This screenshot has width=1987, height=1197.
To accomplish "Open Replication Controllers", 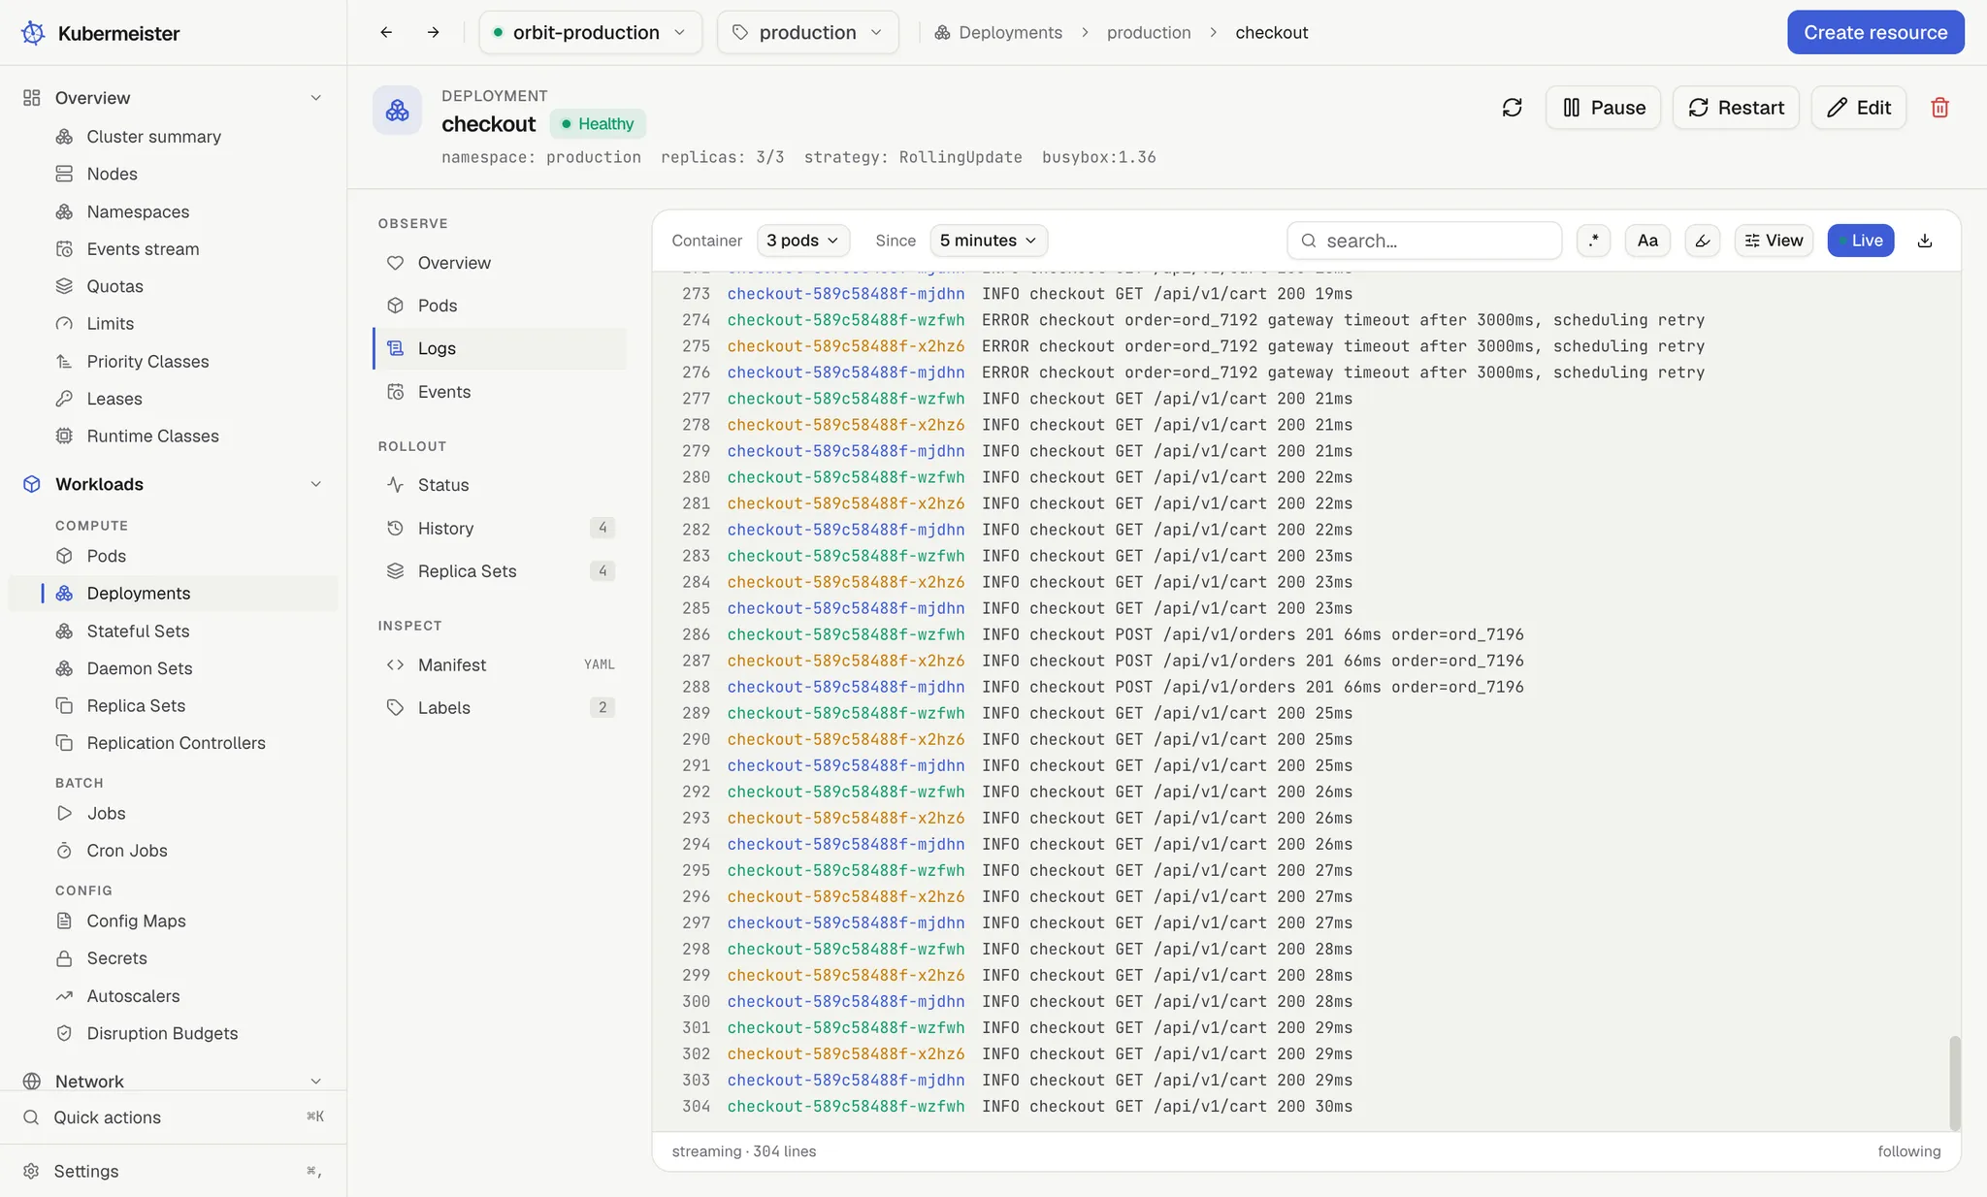I will (176, 743).
